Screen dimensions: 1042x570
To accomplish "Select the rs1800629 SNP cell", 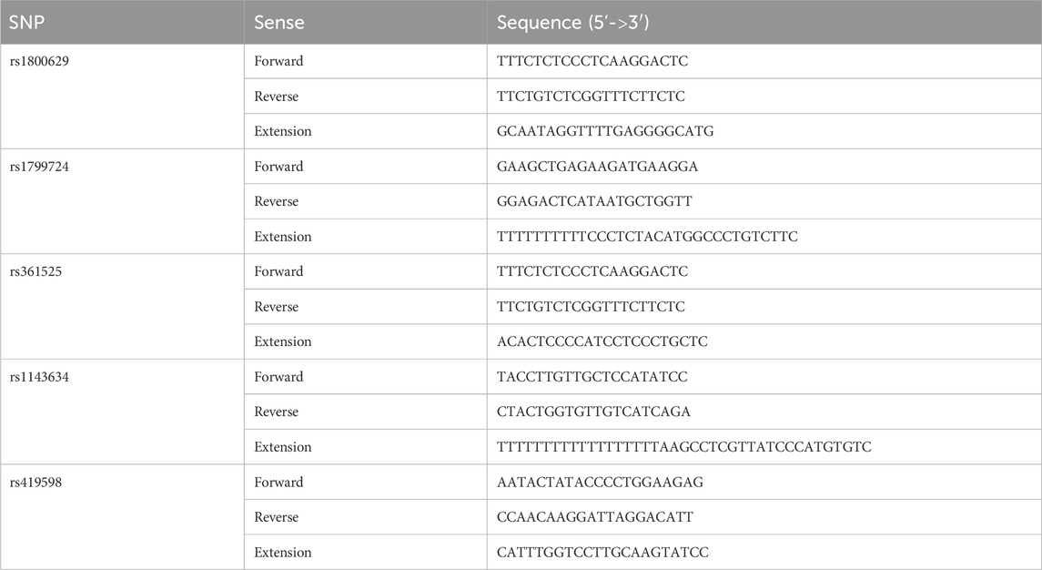I will 122,97.
